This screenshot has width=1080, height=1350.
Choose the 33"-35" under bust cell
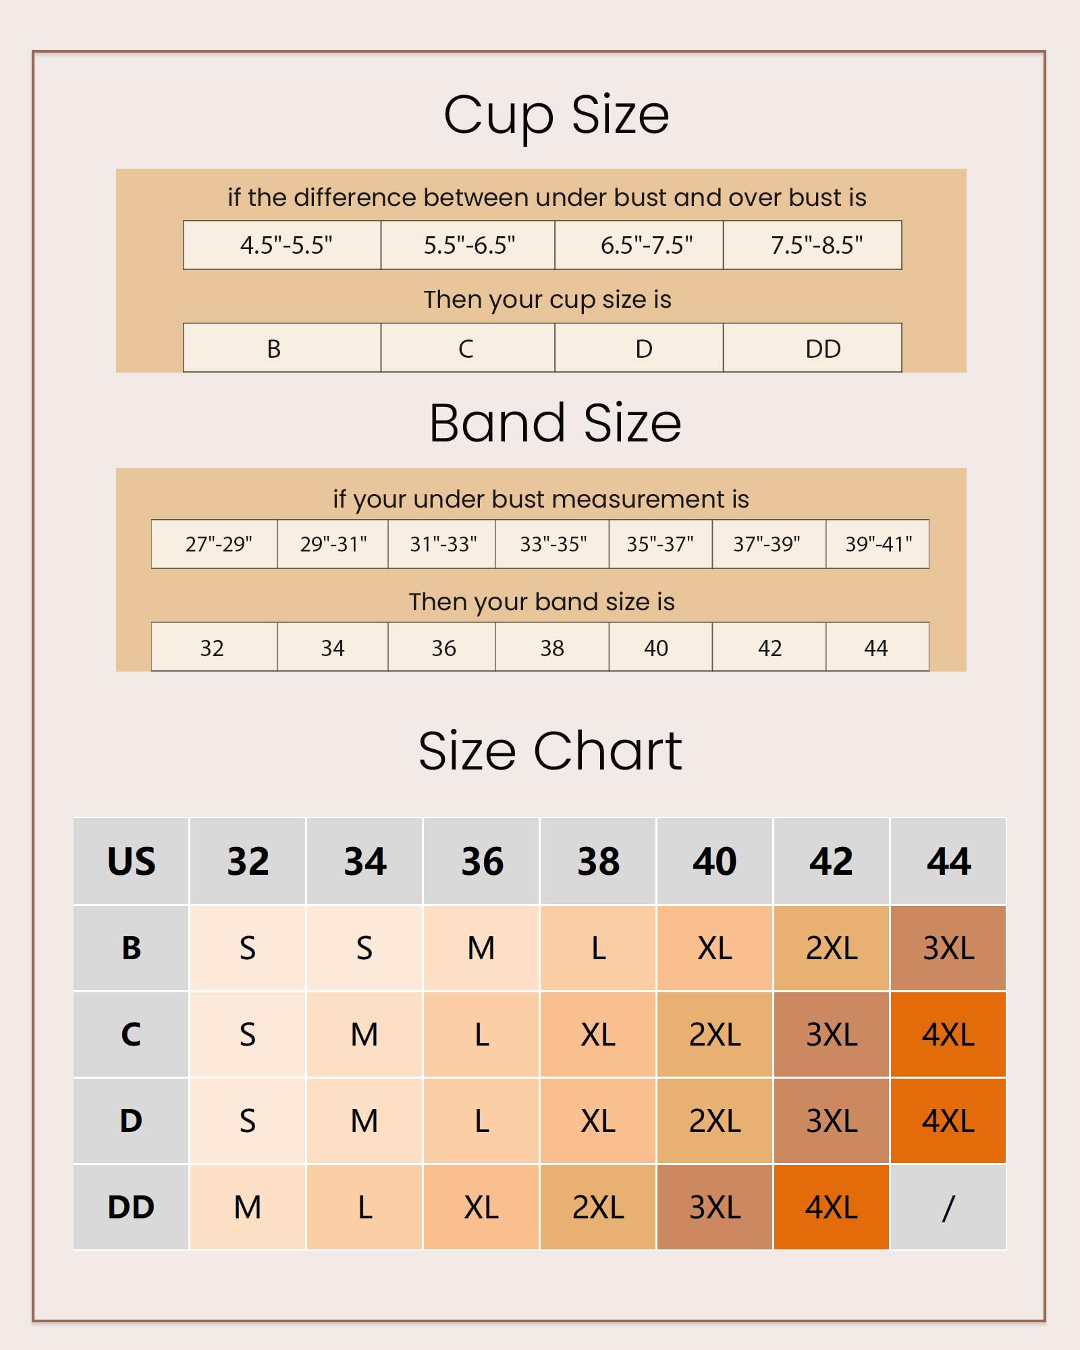[x=553, y=544]
